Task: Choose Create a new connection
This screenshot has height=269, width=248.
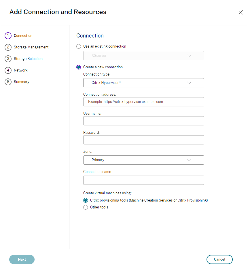Action: click(78, 67)
